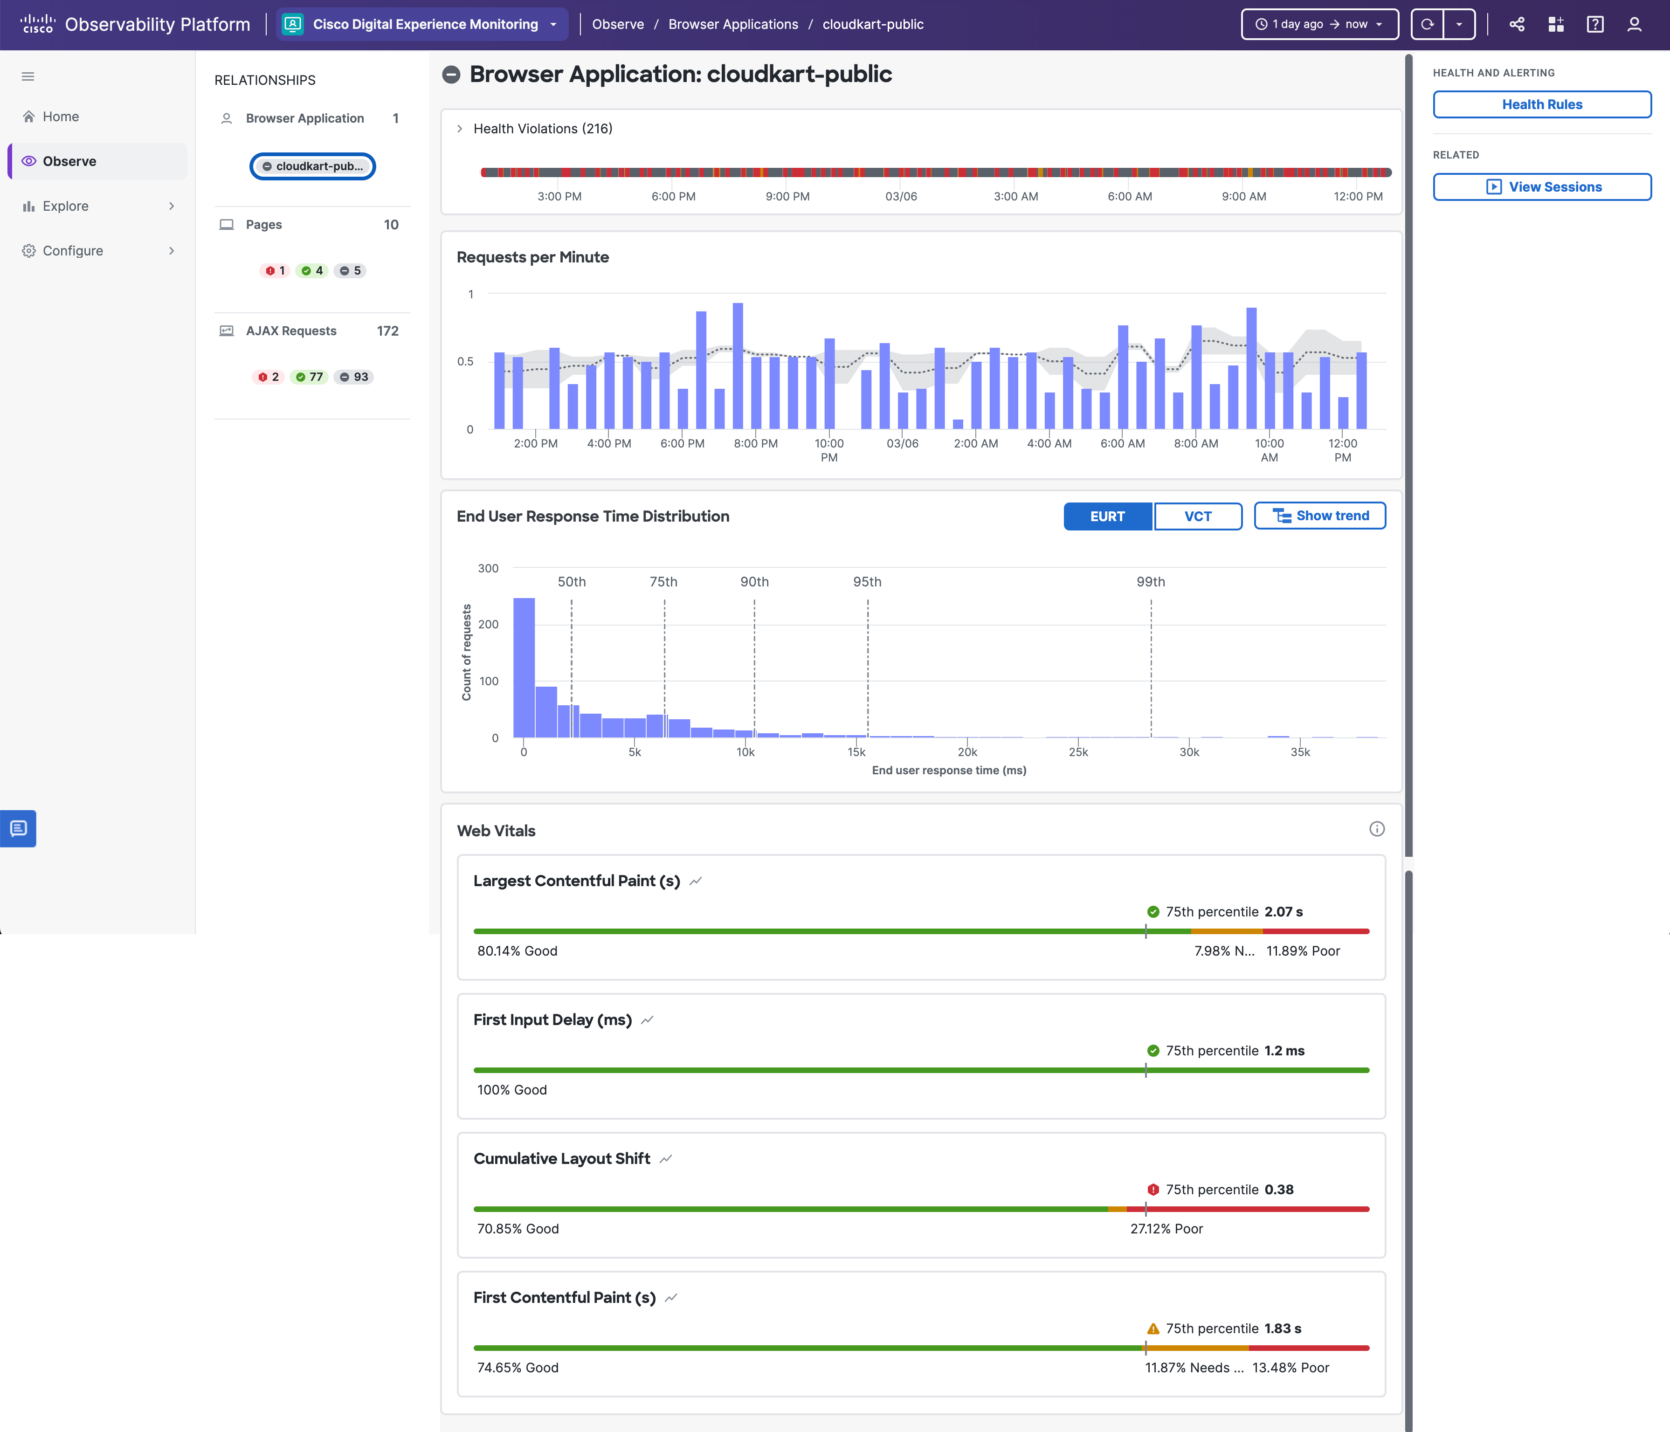This screenshot has height=1432, width=1670.
Task: Expand Health Violations (216) section
Action: (459, 129)
